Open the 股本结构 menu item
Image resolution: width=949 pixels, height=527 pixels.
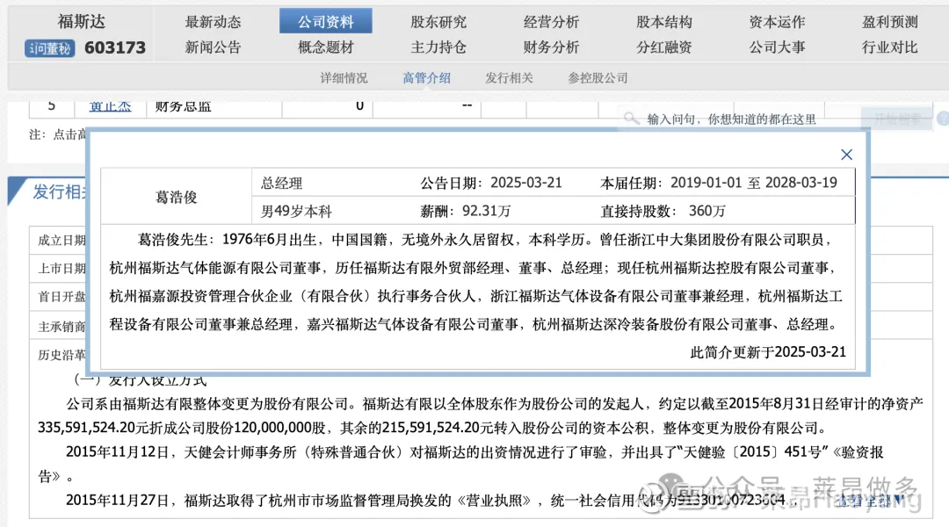[x=664, y=22]
